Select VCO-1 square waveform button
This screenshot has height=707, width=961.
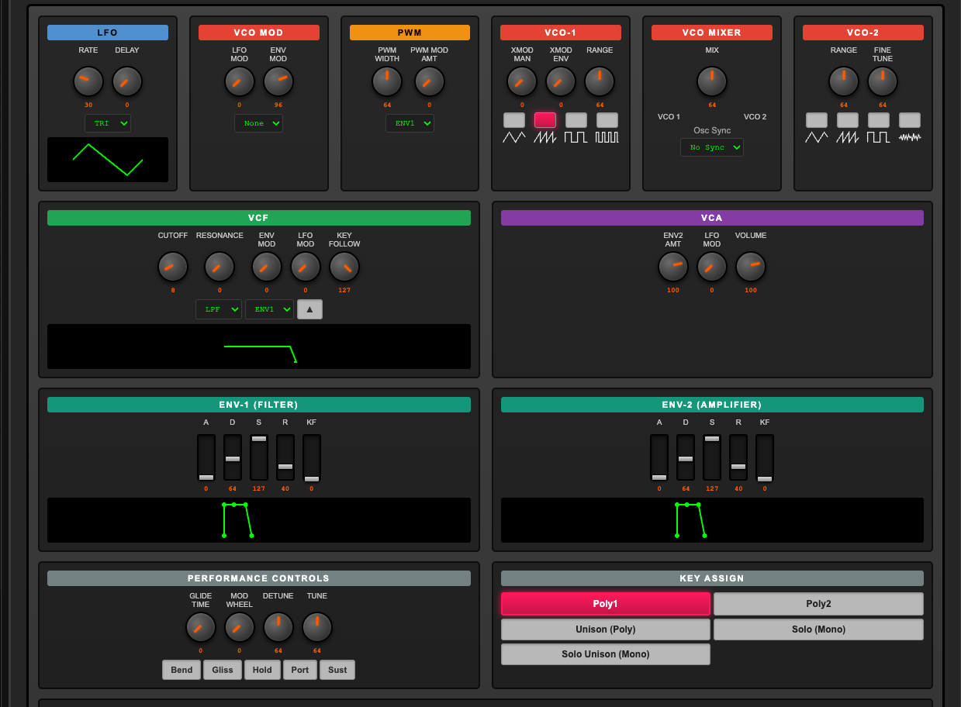pyautogui.click(x=576, y=120)
